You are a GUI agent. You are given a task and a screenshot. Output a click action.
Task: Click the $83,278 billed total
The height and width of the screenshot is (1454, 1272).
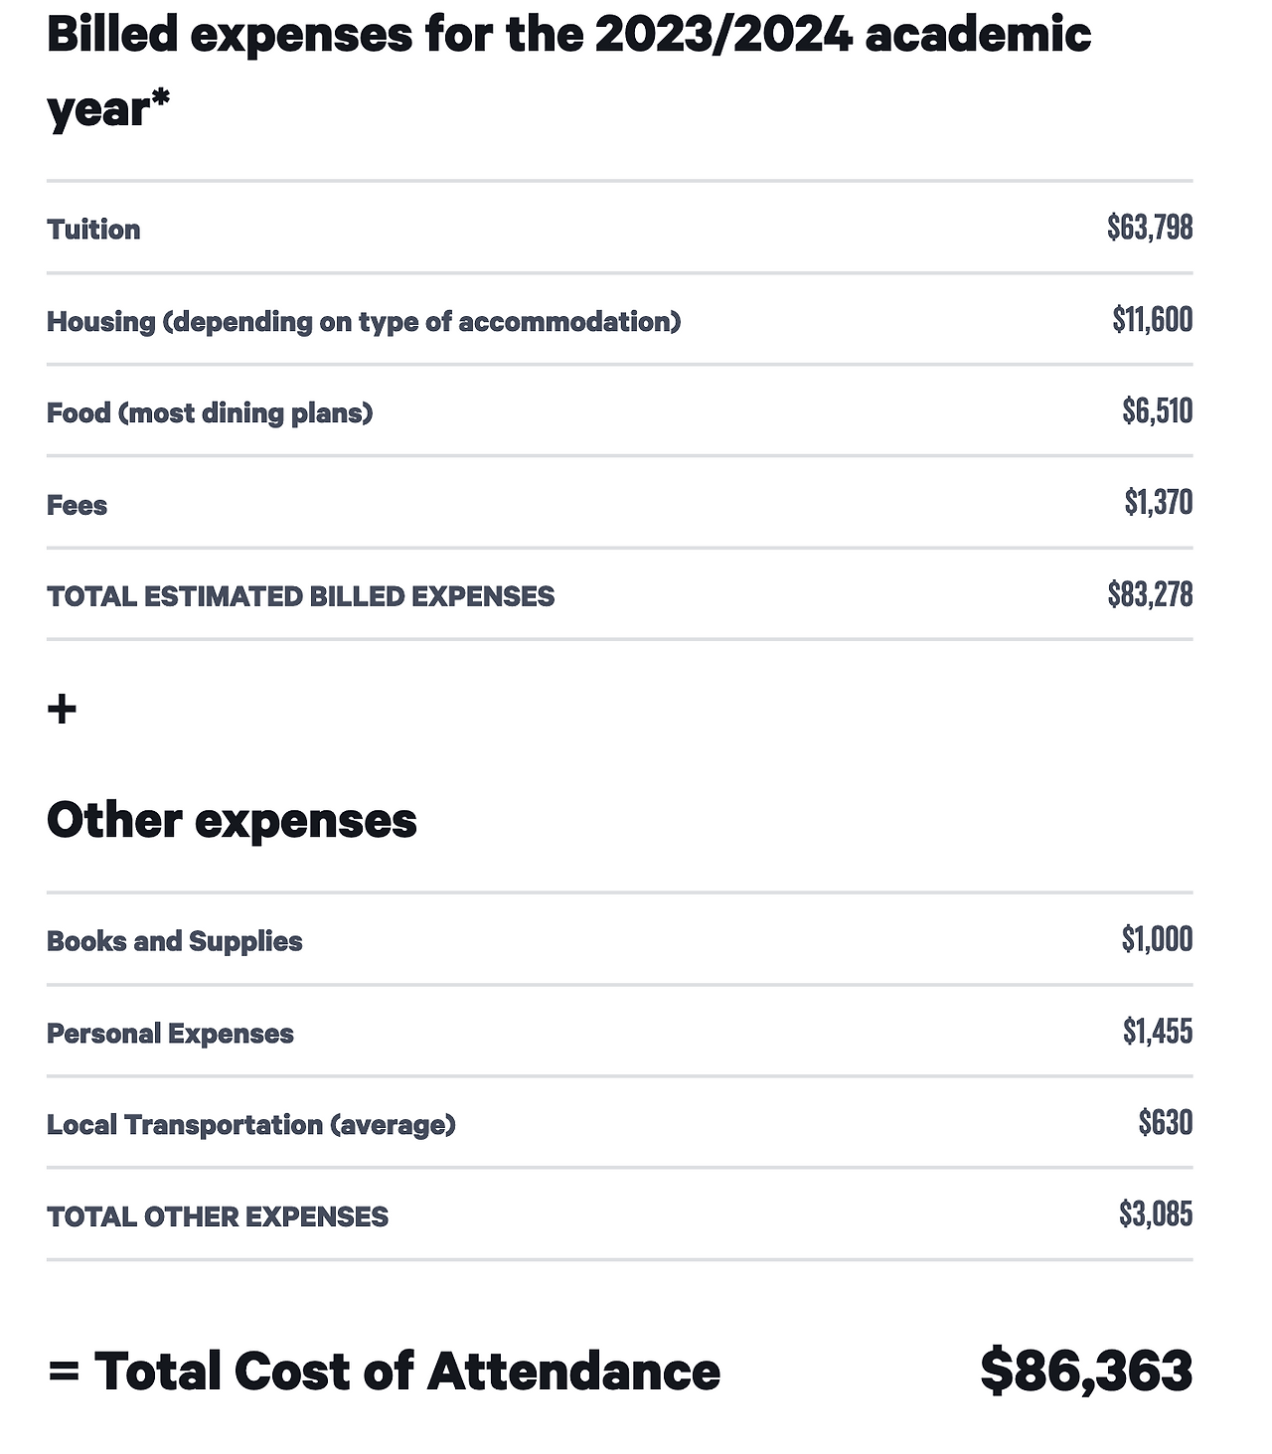tap(1150, 594)
